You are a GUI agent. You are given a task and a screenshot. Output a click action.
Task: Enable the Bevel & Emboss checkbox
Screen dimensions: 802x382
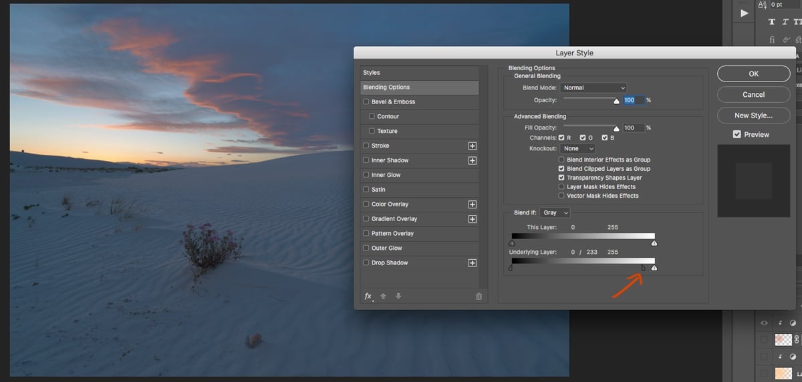coord(366,102)
